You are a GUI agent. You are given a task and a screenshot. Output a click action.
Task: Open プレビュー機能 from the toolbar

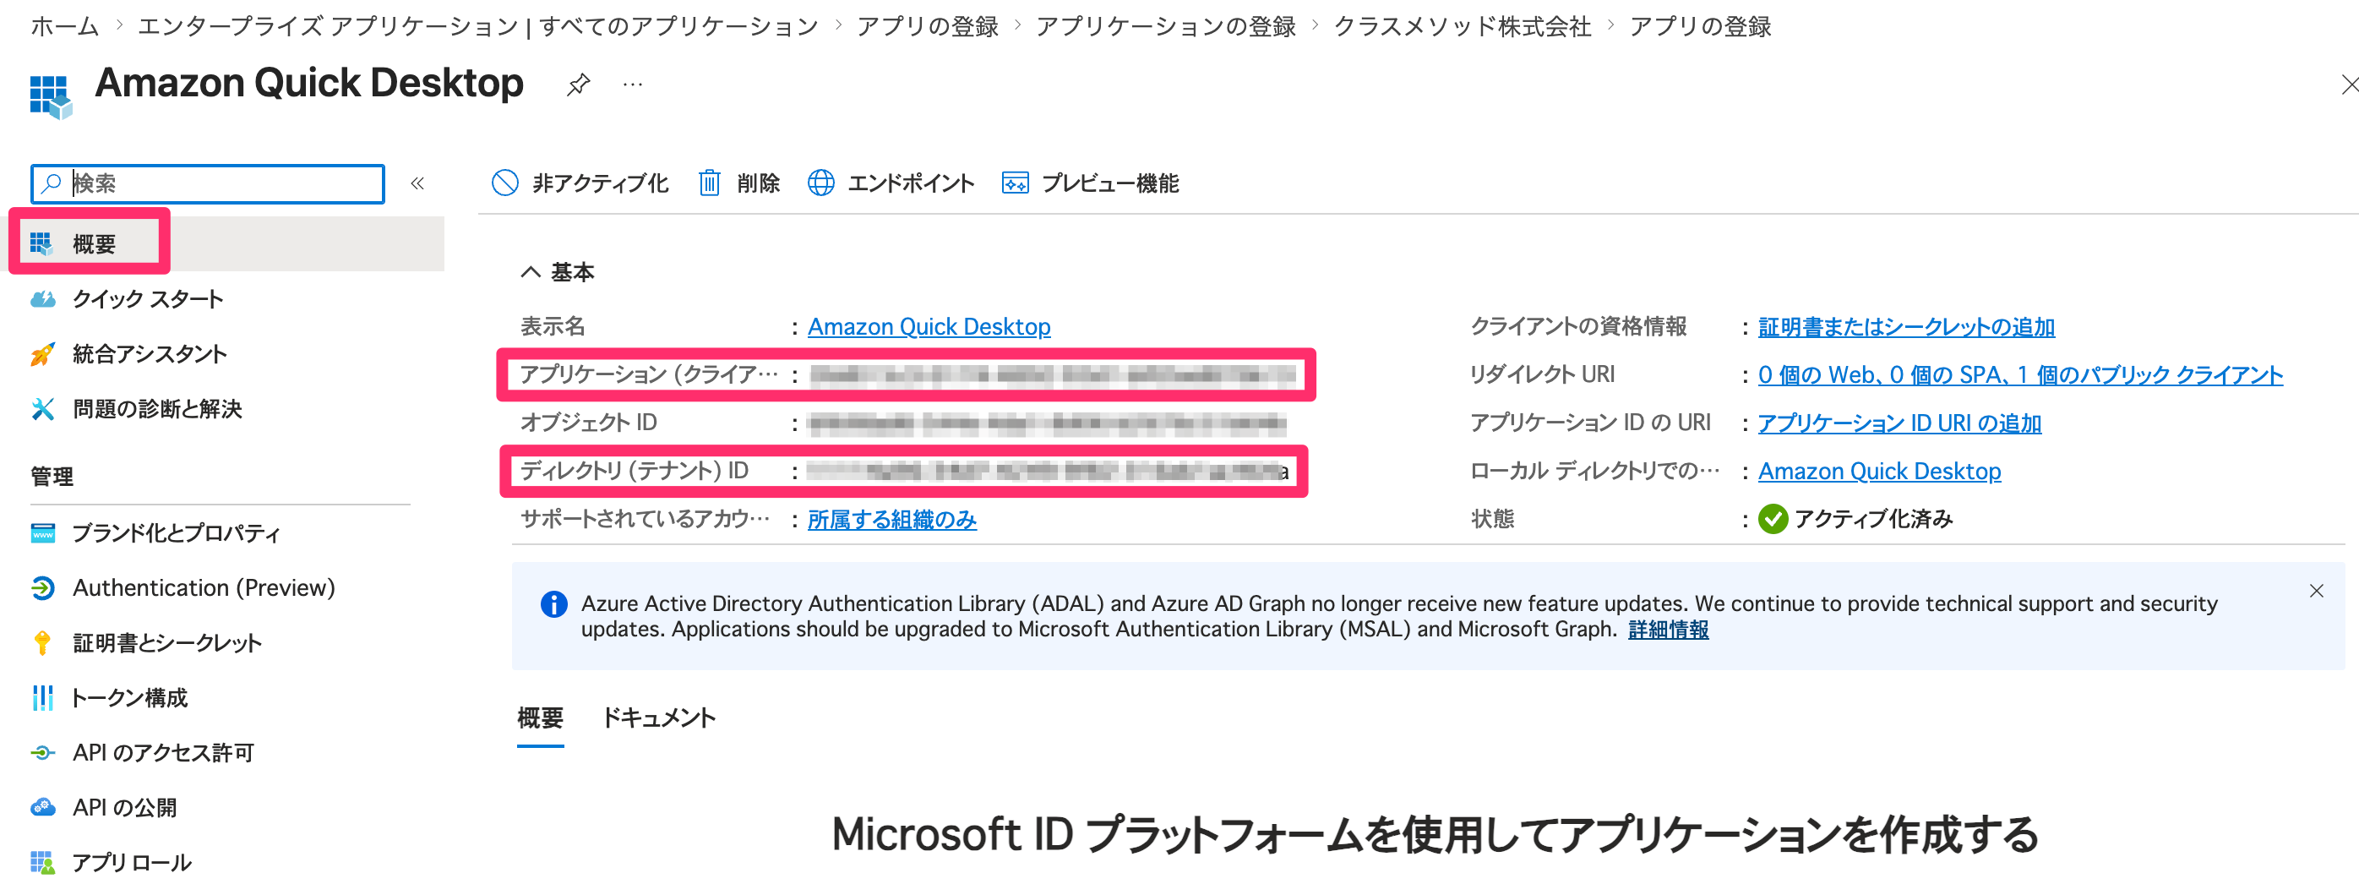(x=1090, y=183)
